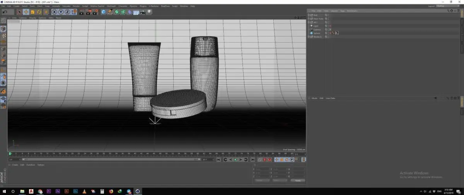The height and width of the screenshot is (195, 464).
Task: Click the Deformer (Bend) icon
Action: [130, 12]
